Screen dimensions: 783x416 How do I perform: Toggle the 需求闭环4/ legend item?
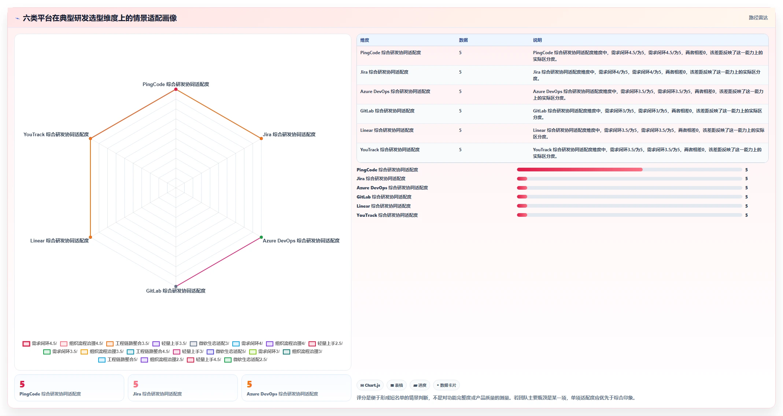(247, 343)
